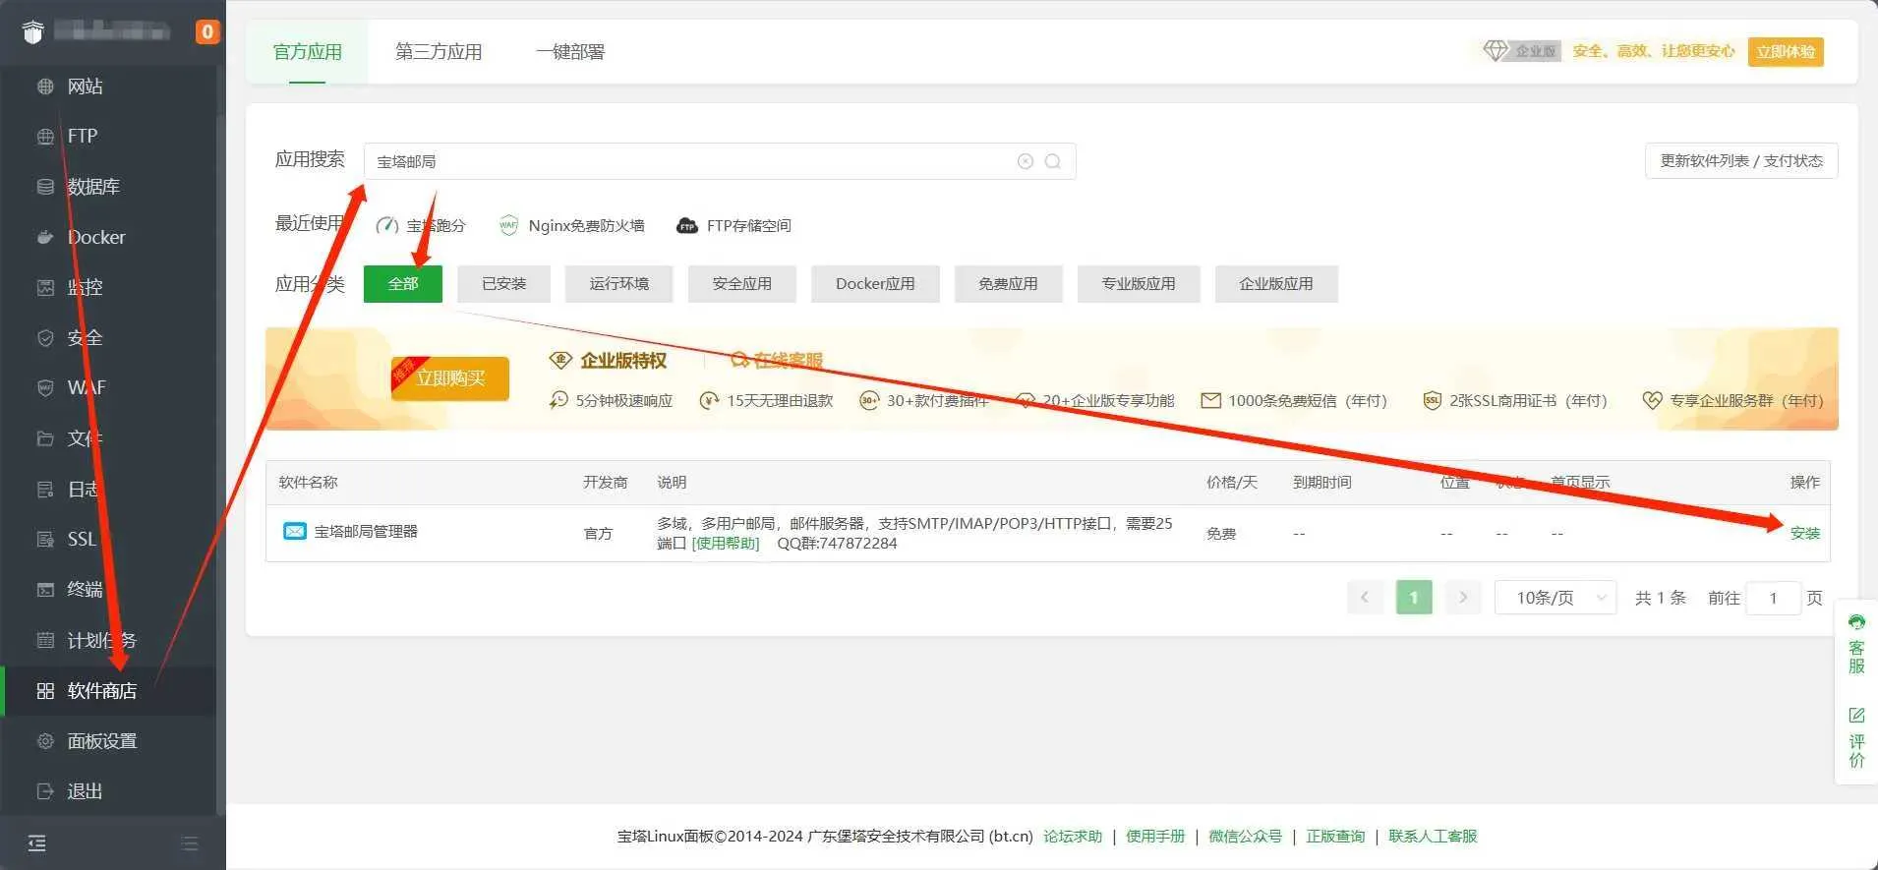This screenshot has height=870, width=1878.
Task: Open the 论坛求助 footer link
Action: point(1073,836)
